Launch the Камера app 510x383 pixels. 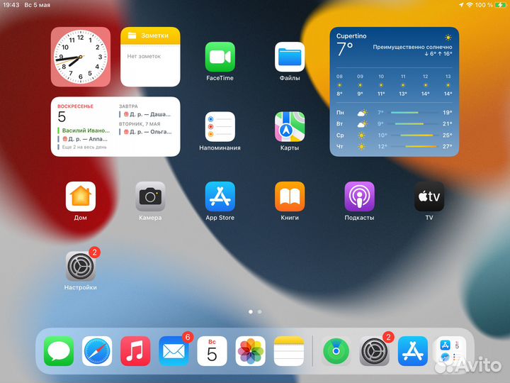coord(150,196)
